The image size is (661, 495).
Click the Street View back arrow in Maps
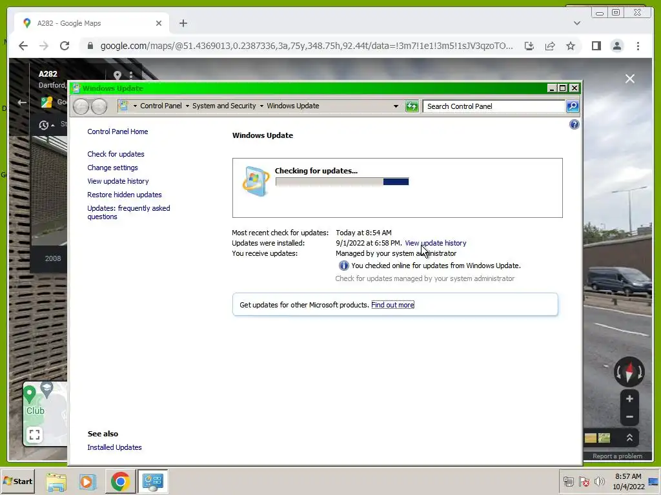click(x=22, y=102)
